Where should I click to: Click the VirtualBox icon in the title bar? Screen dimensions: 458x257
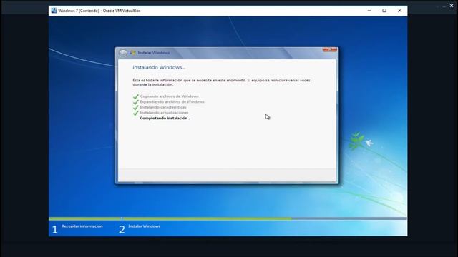(x=54, y=11)
